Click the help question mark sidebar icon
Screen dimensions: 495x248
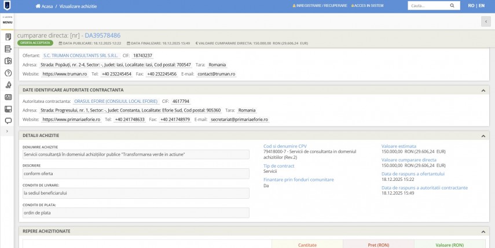[x=8, y=73]
